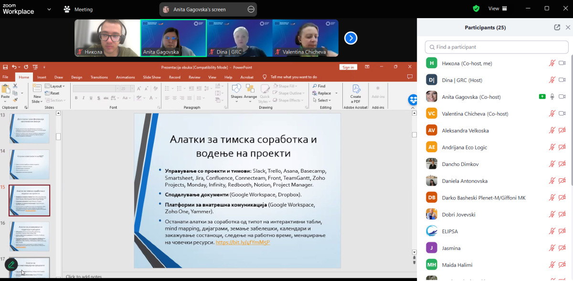Image resolution: width=573 pixels, height=281 pixels.
Task: Click the Undo arrow in PowerPoint
Action: tap(15, 67)
